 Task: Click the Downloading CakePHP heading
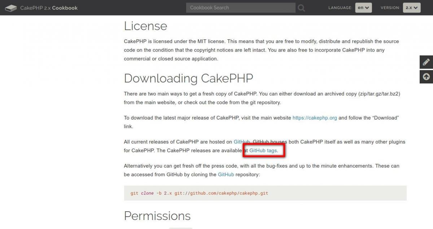tap(188, 78)
